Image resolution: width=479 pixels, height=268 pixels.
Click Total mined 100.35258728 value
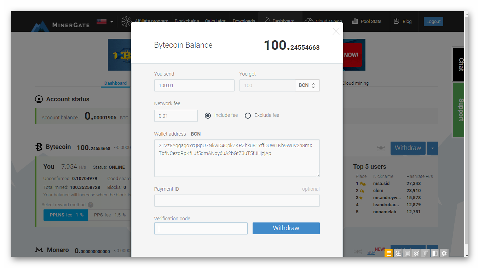(x=85, y=187)
